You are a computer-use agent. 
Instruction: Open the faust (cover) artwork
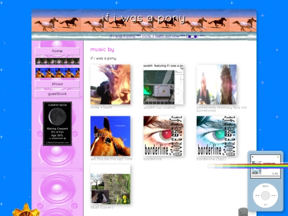[110, 184]
